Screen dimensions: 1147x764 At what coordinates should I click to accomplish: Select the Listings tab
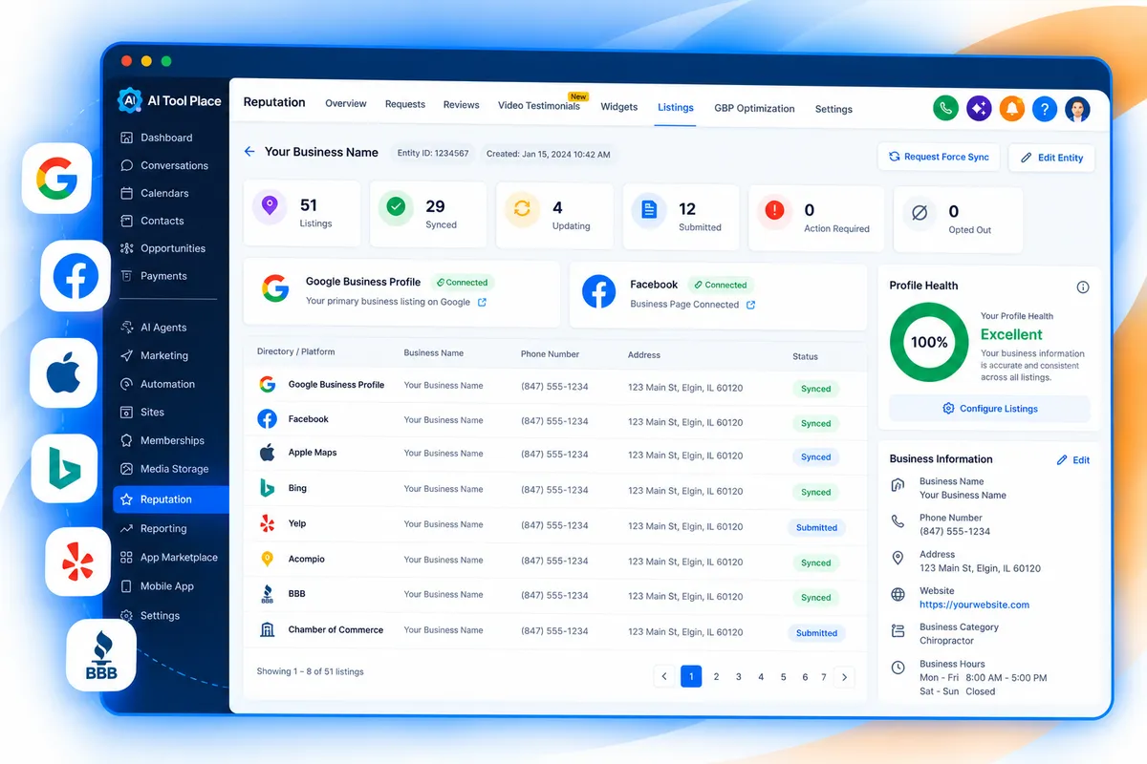[x=676, y=107]
